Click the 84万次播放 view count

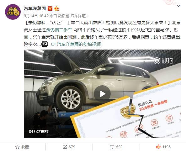(39, 131)
